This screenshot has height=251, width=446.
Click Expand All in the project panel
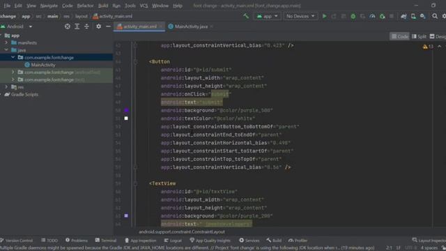[77, 26]
